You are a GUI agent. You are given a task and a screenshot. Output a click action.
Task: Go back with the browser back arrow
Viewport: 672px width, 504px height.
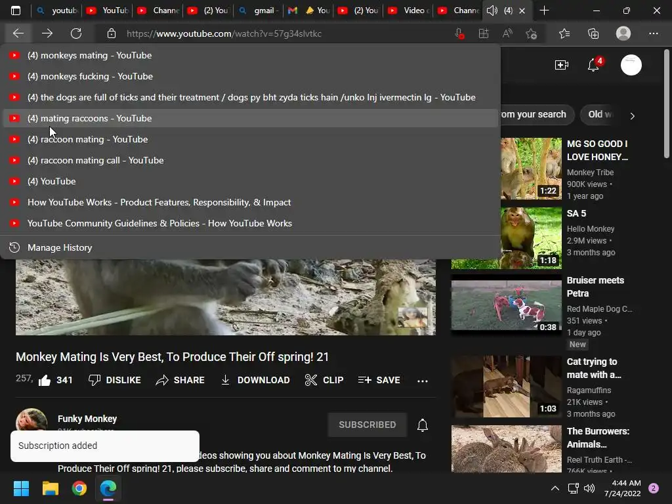(x=18, y=33)
